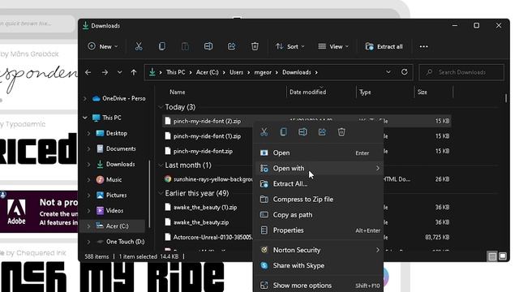
Task: Click the file icon of awake_the_beauty.zip
Action: click(168, 222)
